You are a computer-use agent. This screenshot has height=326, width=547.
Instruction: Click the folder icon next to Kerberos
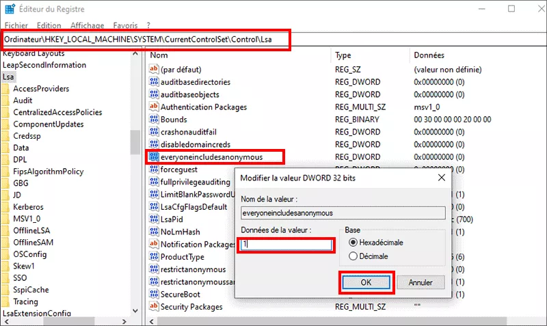6,206
